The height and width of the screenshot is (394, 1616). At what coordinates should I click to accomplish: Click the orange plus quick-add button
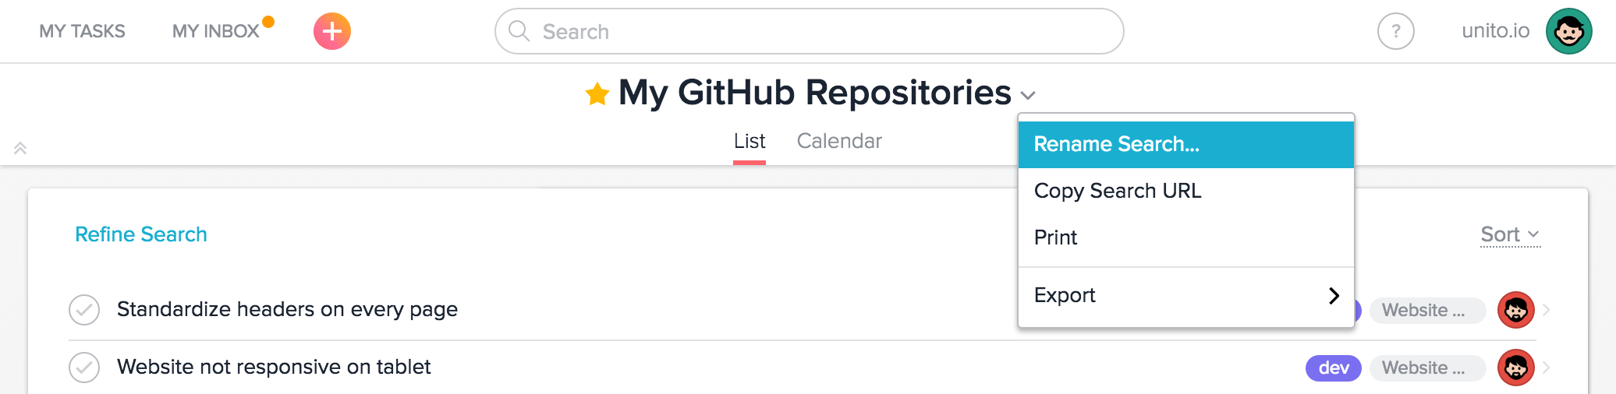click(x=332, y=31)
